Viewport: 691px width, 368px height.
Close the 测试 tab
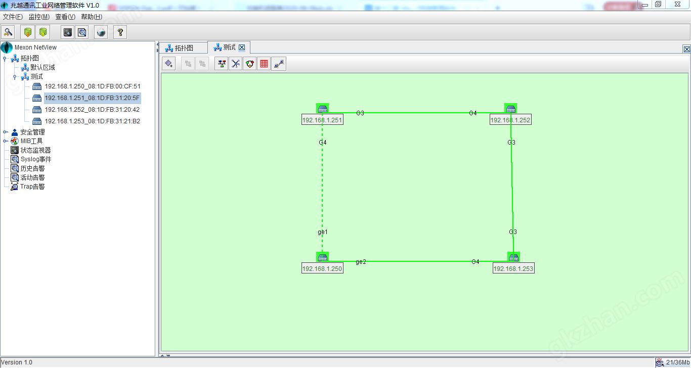point(242,48)
